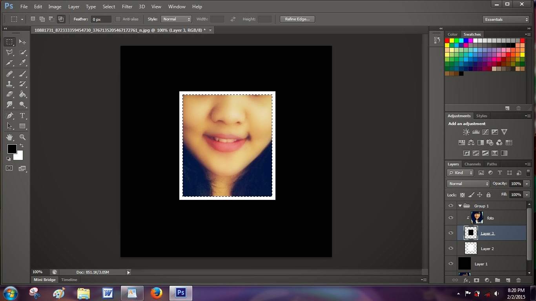Toggle visibility of Layer 1
This screenshot has height=301, width=536.
[x=450, y=264]
